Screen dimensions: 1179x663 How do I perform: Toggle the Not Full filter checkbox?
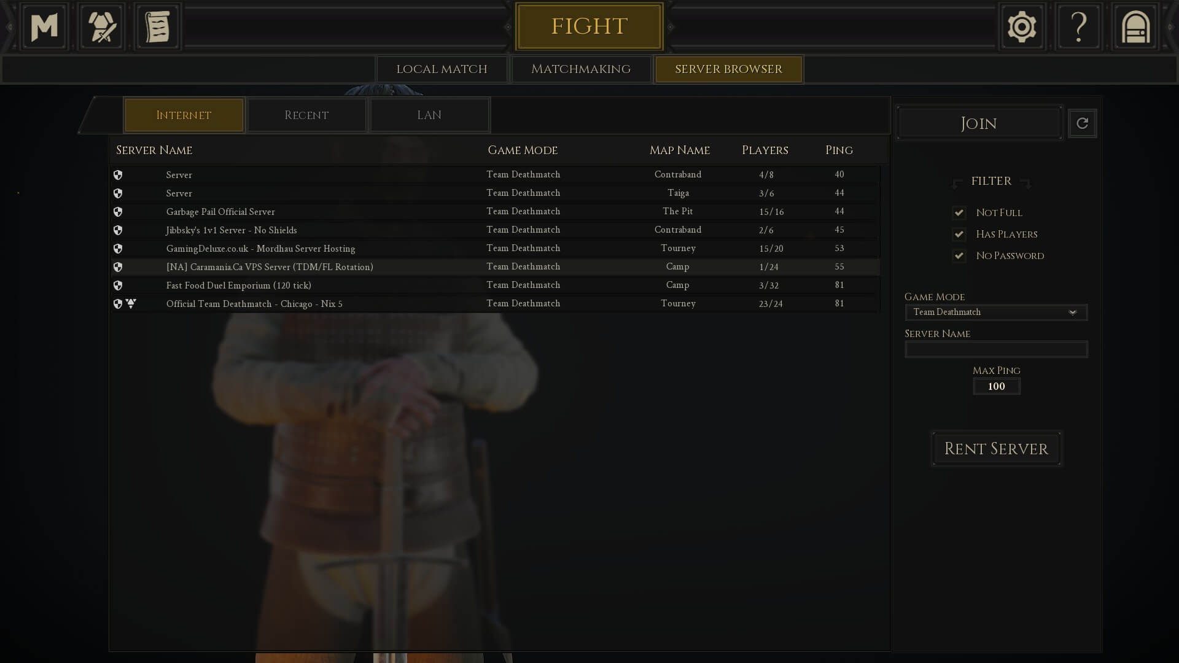pos(959,212)
